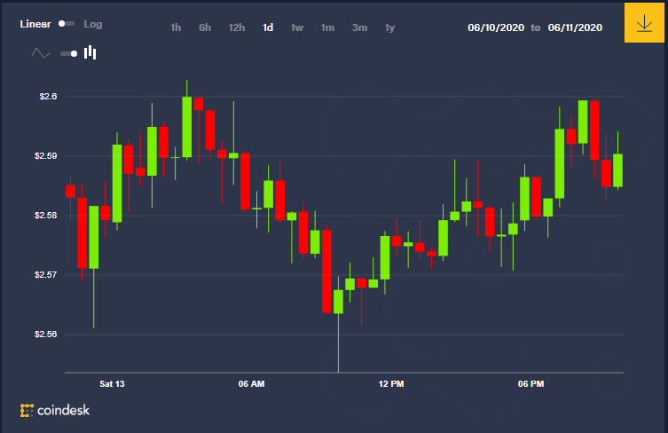
Task: Select the line chart icon
Action: pyautogui.click(x=42, y=53)
